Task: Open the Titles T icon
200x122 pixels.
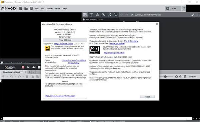Action: click(x=91, y=15)
